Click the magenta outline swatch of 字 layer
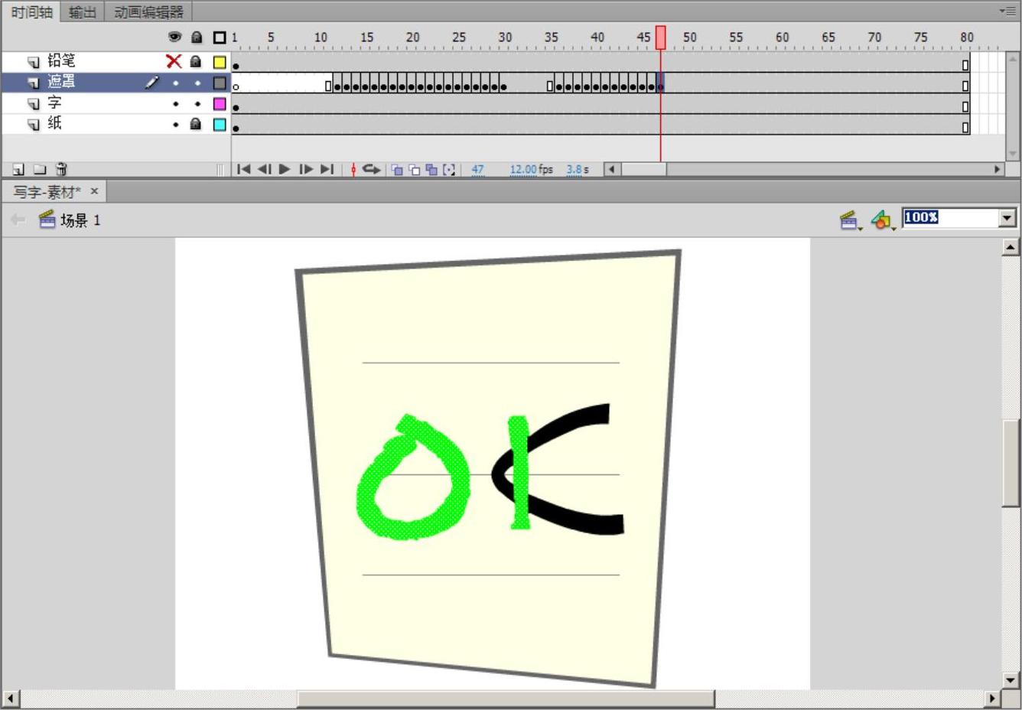This screenshot has width=1022, height=710. pyautogui.click(x=220, y=103)
